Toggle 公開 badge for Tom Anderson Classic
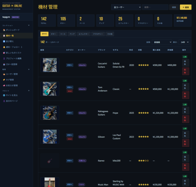196x187 pixels. coord(185,81)
